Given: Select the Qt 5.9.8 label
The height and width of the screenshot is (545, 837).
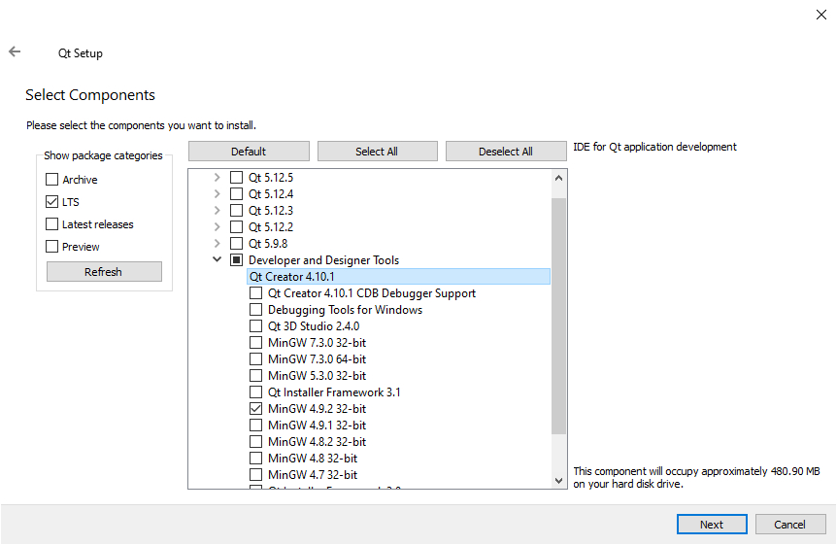Looking at the screenshot, I should (x=268, y=244).
